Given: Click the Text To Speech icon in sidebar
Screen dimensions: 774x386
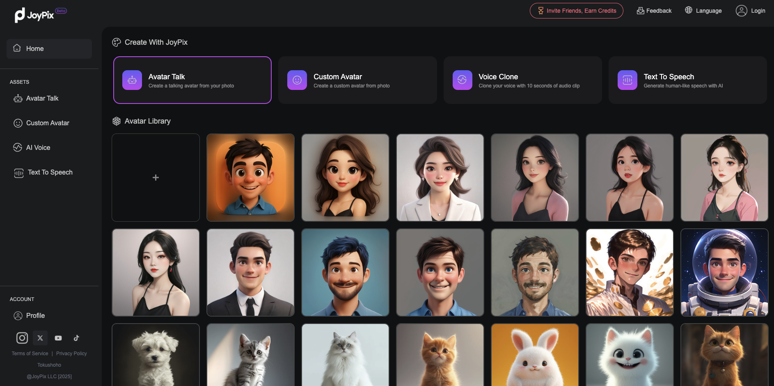Looking at the screenshot, I should (19, 173).
